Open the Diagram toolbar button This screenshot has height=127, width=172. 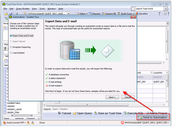click(x=95, y=14)
